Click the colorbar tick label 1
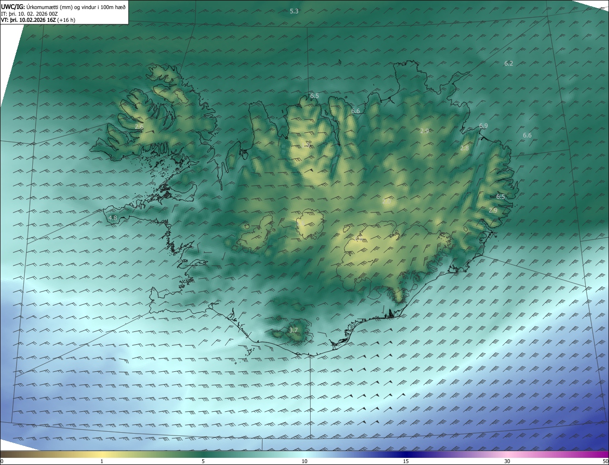This screenshot has width=609, height=465. click(x=102, y=461)
